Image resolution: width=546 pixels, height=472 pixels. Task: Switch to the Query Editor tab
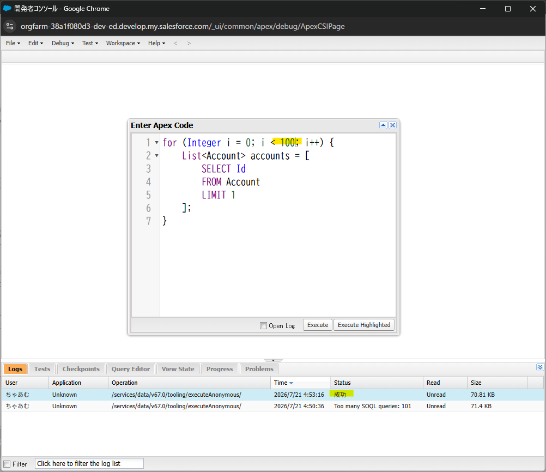[x=131, y=369]
